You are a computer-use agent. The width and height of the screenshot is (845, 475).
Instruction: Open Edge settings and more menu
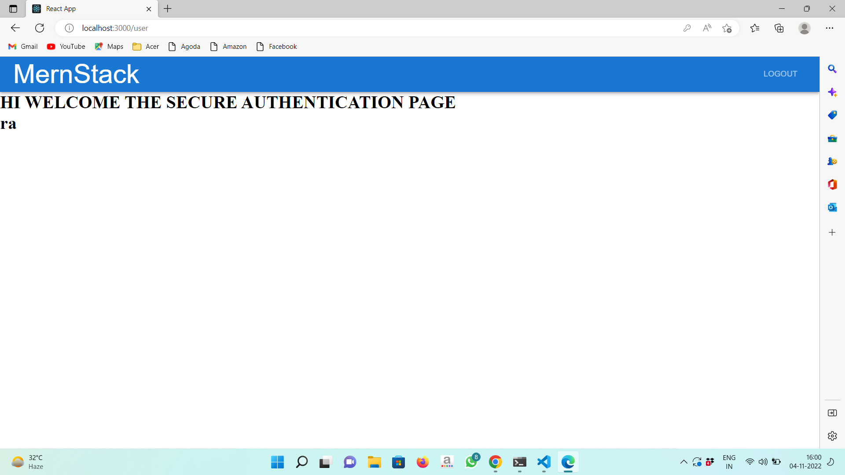[x=830, y=28]
